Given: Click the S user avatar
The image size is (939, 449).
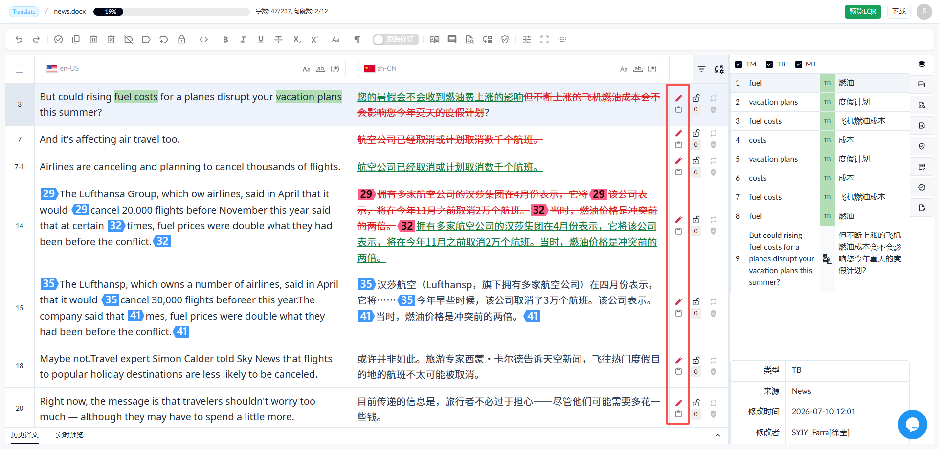Looking at the screenshot, I should 924,11.
